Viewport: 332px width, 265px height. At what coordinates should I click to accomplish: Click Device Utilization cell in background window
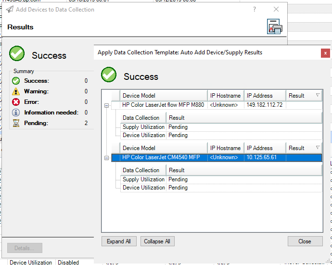(x=31, y=263)
